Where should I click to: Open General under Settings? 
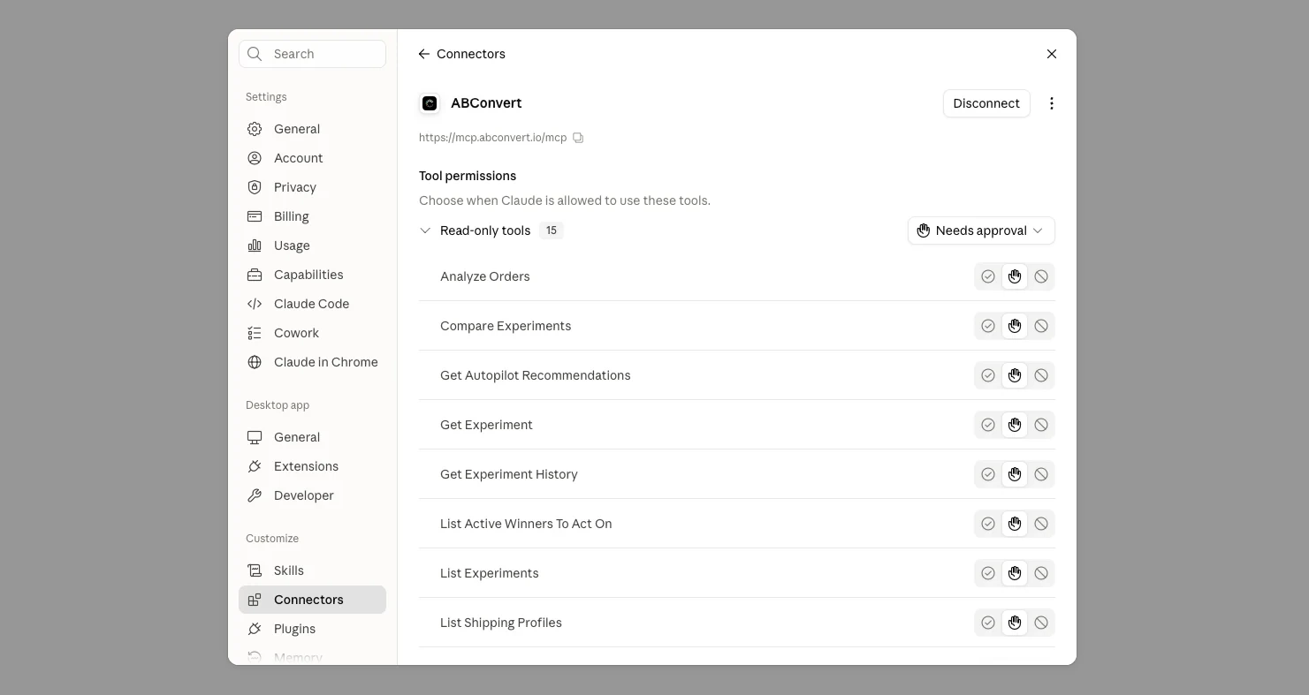[312, 129]
